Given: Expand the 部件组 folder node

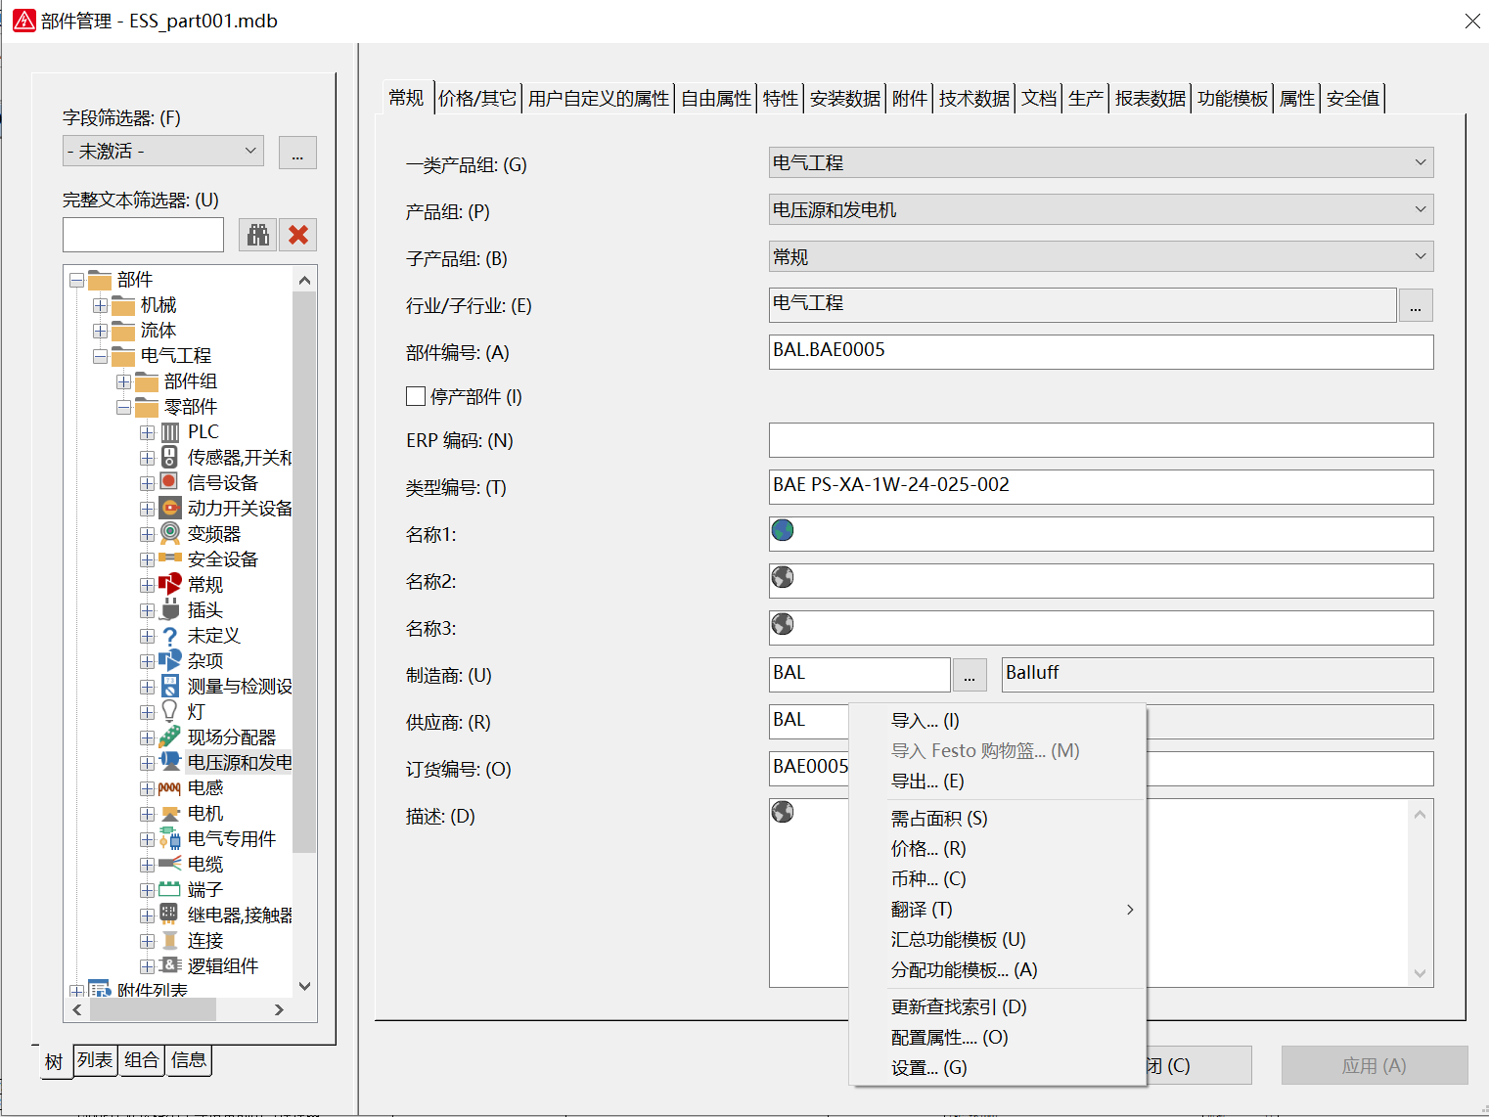Looking at the screenshot, I should pos(123,382).
